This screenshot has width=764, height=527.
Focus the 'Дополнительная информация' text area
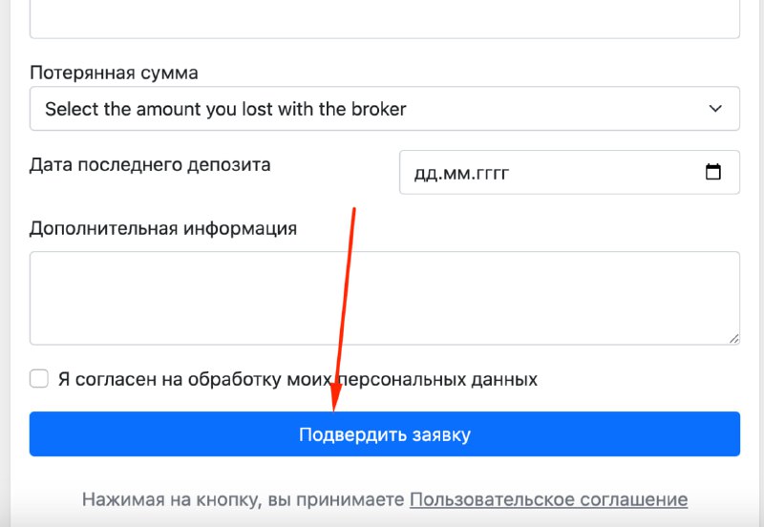[x=385, y=298]
